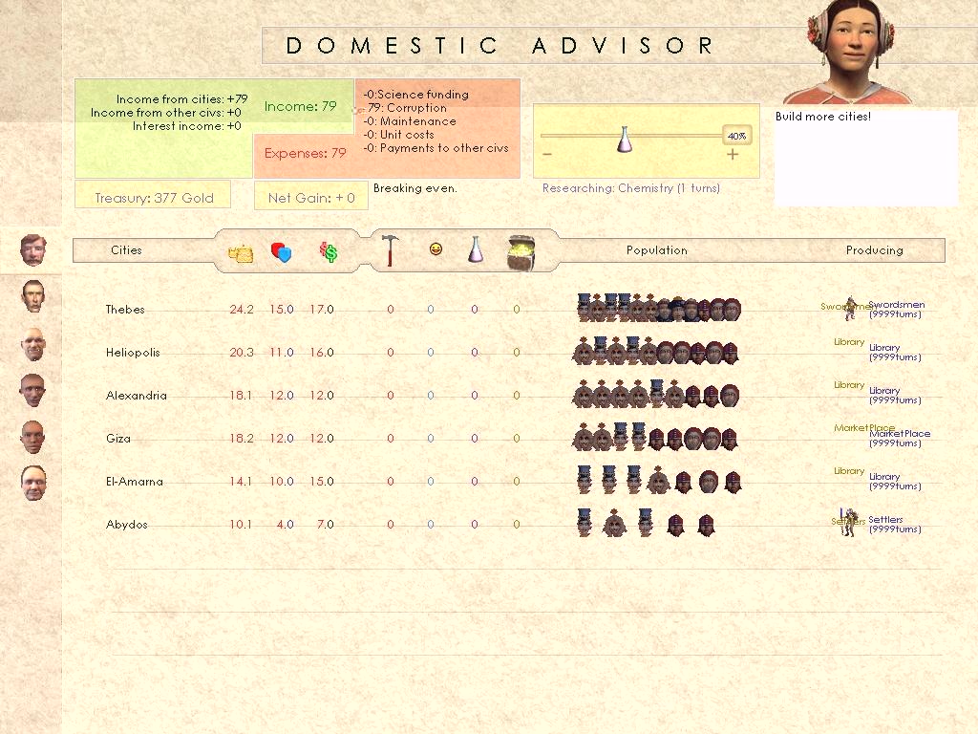Click the science flask icon in column header
This screenshot has height=734, width=978.
[475, 250]
